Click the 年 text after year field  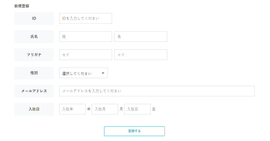(89, 109)
